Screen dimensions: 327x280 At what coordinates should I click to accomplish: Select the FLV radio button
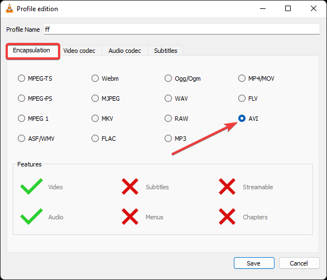pyautogui.click(x=242, y=99)
